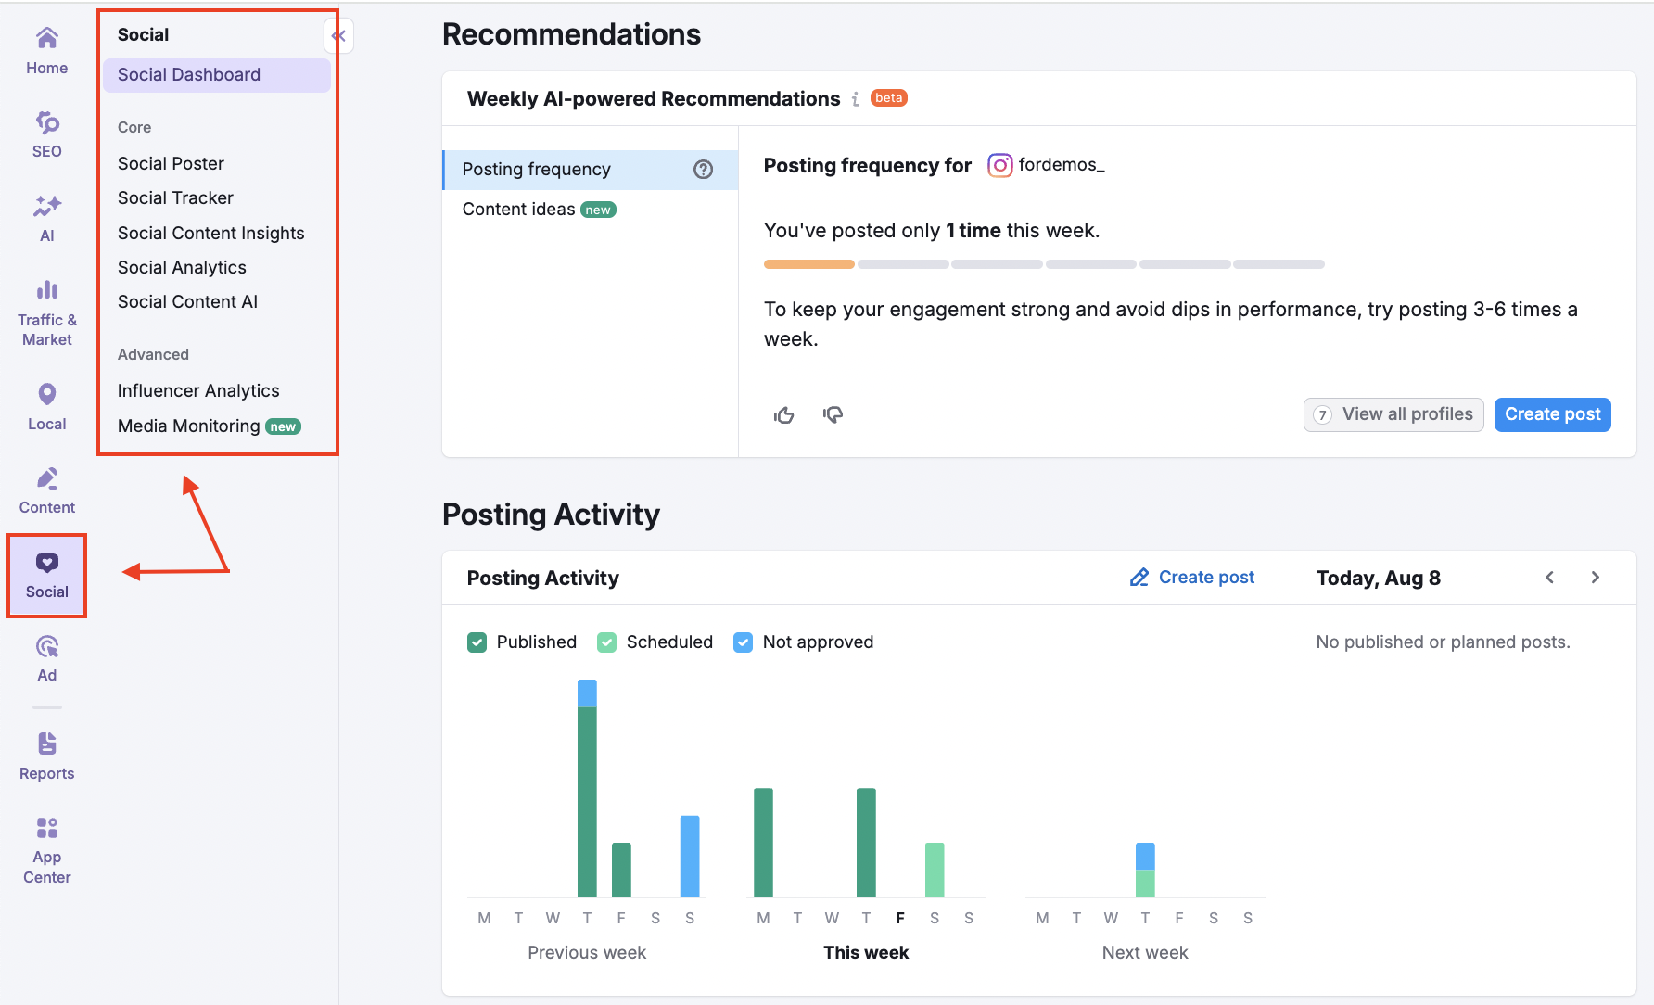
Task: Open the App Center
Action: point(46,848)
